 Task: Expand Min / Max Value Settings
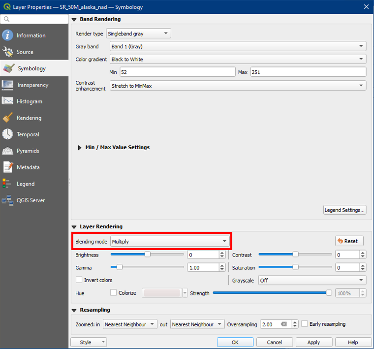pyautogui.click(x=80, y=147)
